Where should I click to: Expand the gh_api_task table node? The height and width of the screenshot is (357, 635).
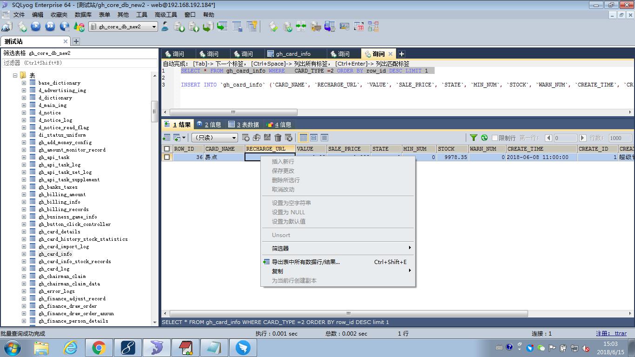point(24,158)
